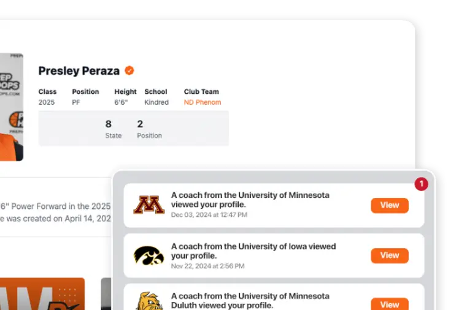Viewport: 459px width, 310px height.
Task: Click the Power Forward bio description text
Action: 55,213
